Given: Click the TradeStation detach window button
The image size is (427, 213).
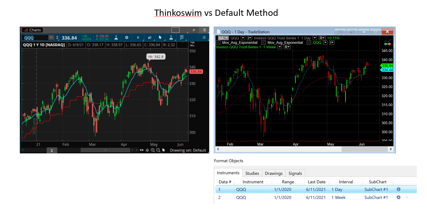Looking at the screenshot, I should point(353,31).
